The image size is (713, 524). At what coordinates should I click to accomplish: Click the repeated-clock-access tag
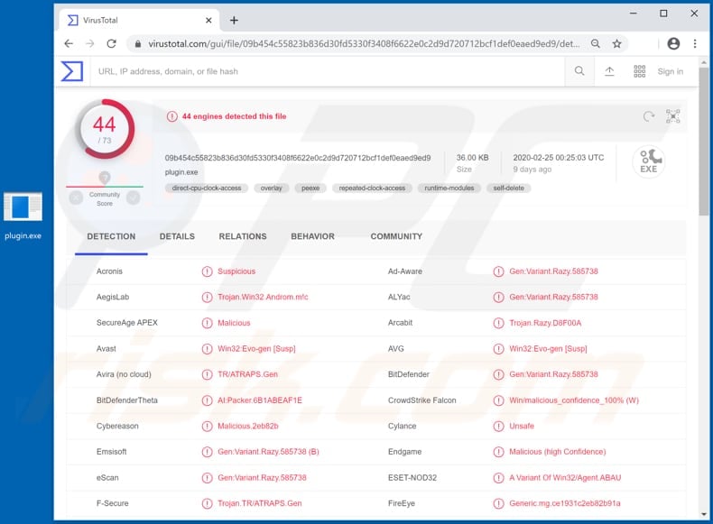372,188
